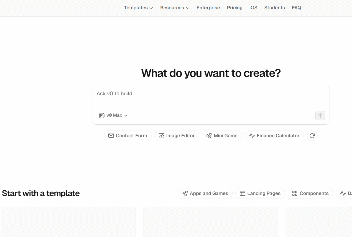Click the window icon on Landing Pages chip
This screenshot has height=237, width=352.
click(243, 193)
